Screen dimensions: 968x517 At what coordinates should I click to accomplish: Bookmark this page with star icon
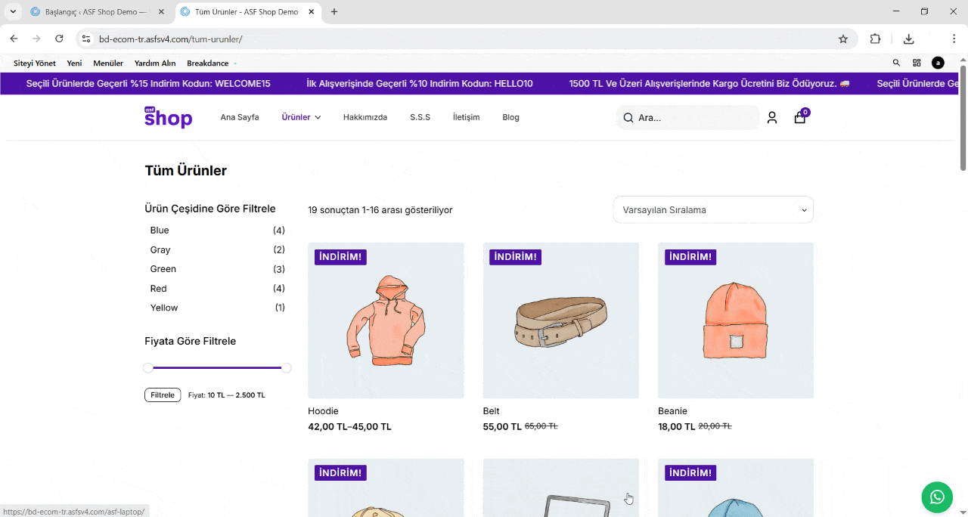843,39
